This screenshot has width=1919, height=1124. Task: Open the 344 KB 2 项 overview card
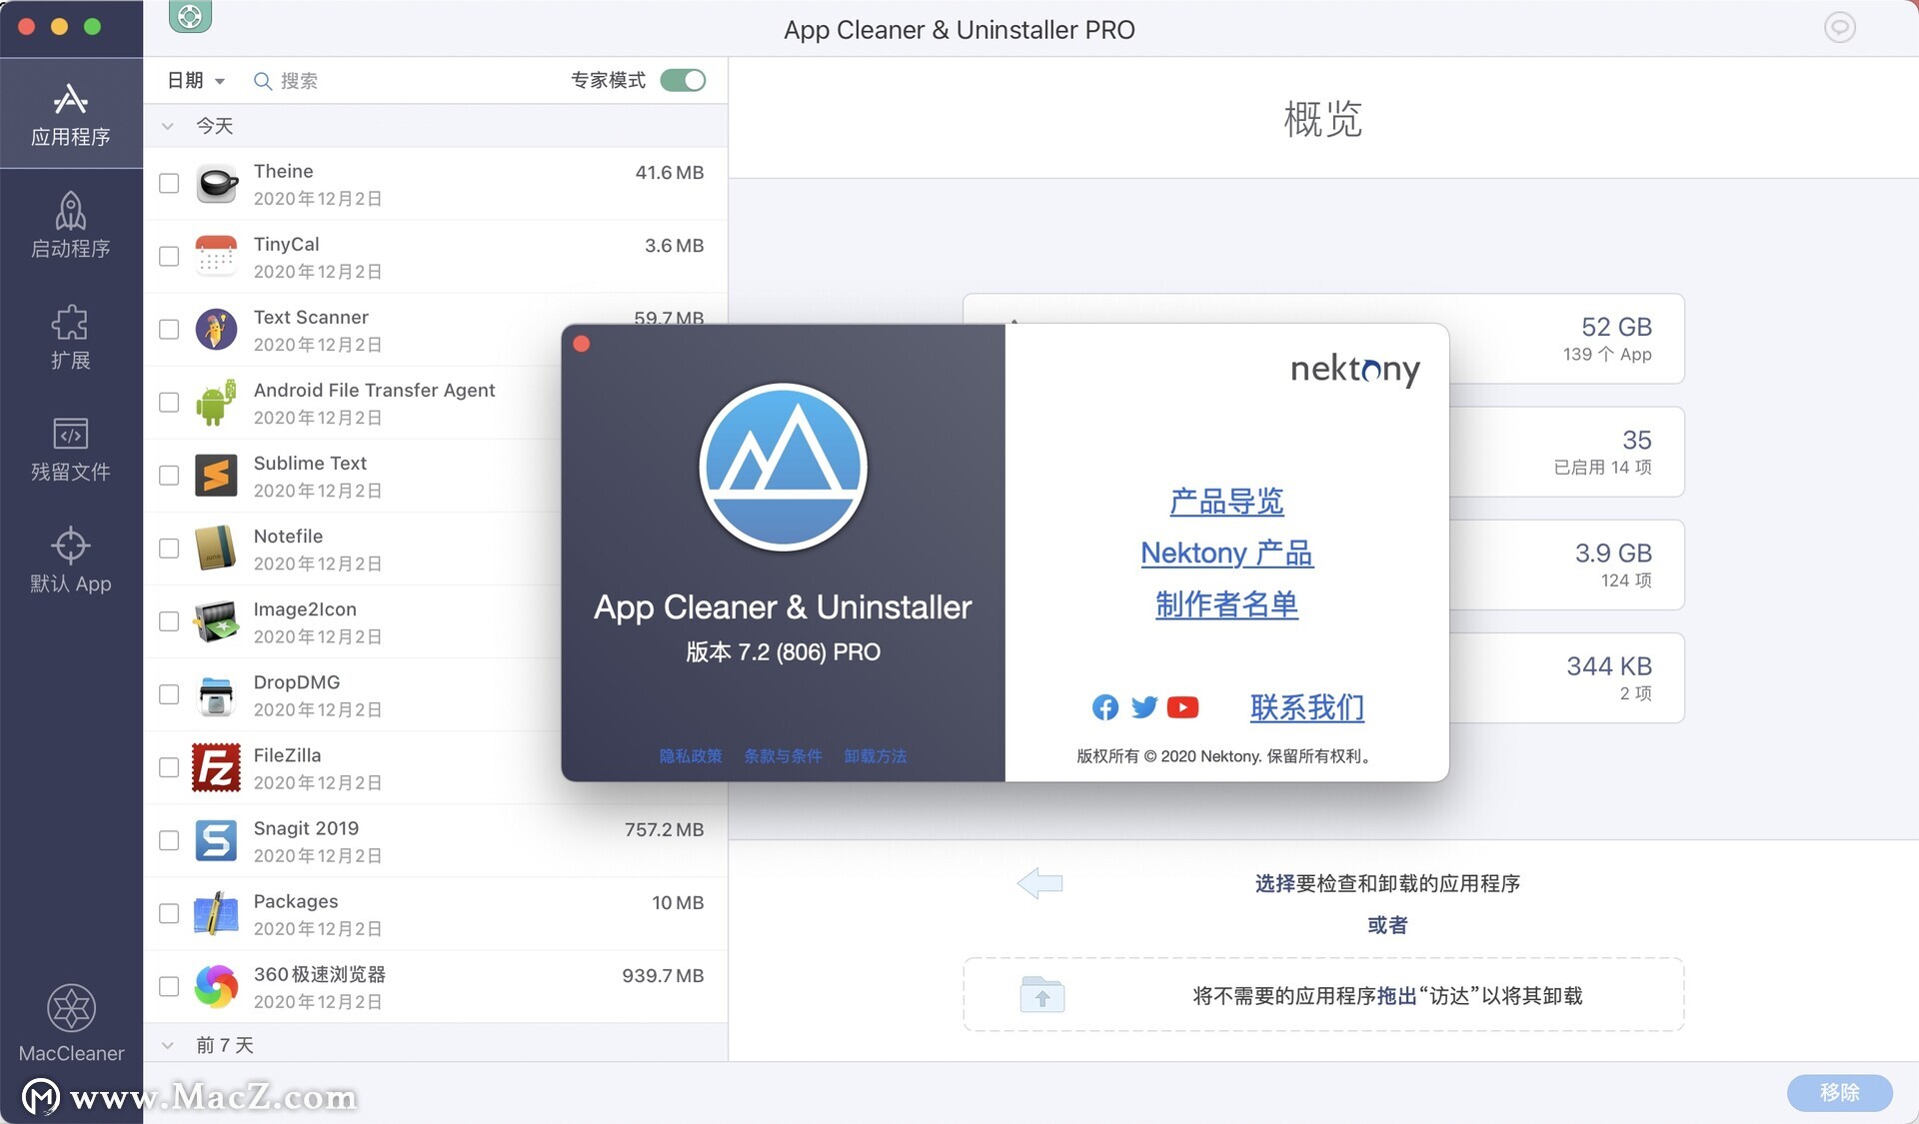tap(1566, 677)
